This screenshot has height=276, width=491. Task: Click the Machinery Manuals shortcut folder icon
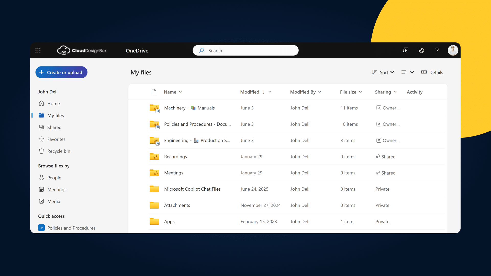click(154, 108)
